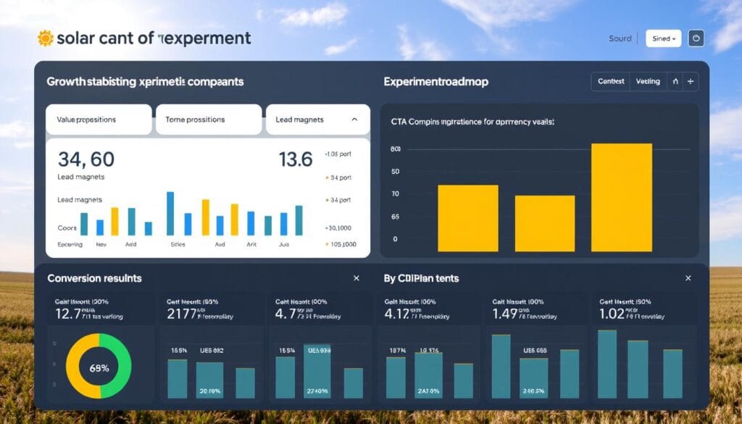Click the home icon beside Vesting
This screenshot has height=424, width=742.
coord(675,82)
